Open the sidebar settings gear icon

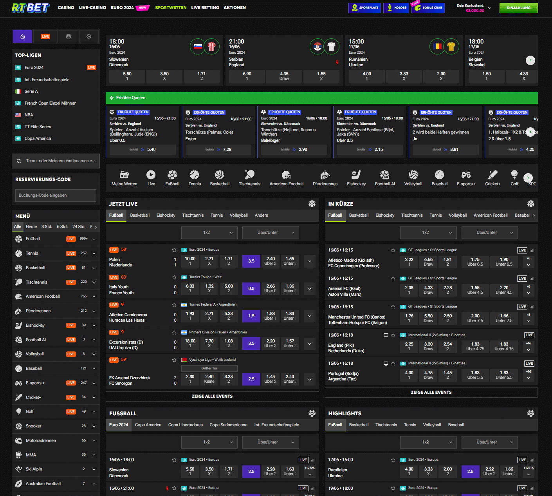point(89,36)
